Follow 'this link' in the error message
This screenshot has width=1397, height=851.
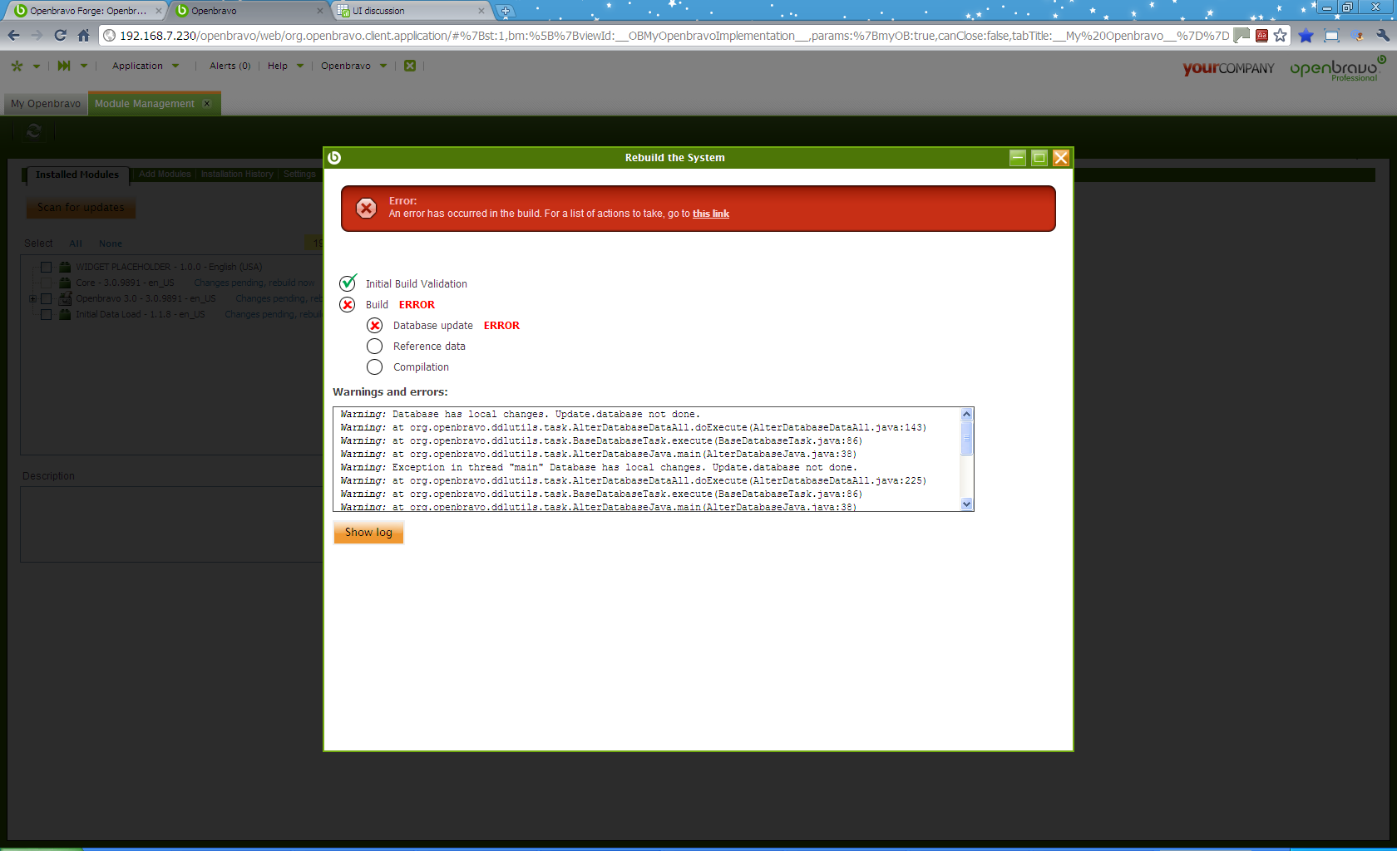click(711, 214)
